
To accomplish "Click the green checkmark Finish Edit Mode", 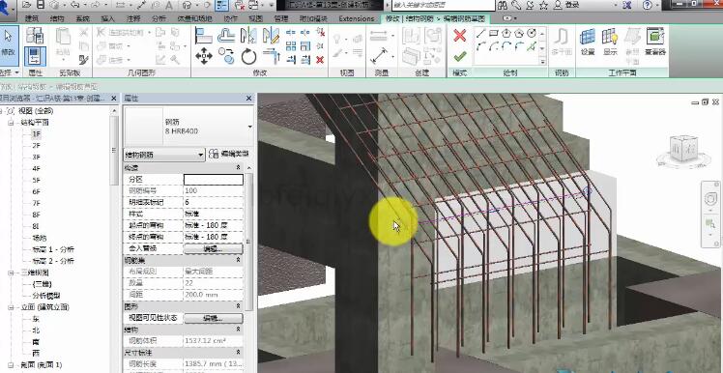I will [x=460, y=57].
